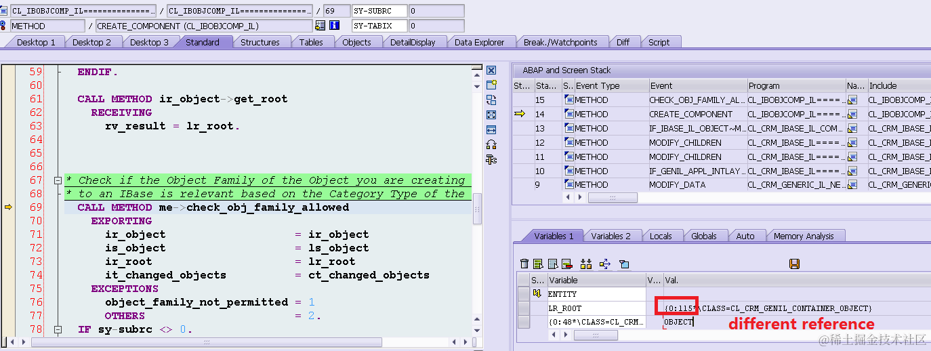Open the Break./Watchpoints tab
The image size is (931, 351).
tap(560, 42)
